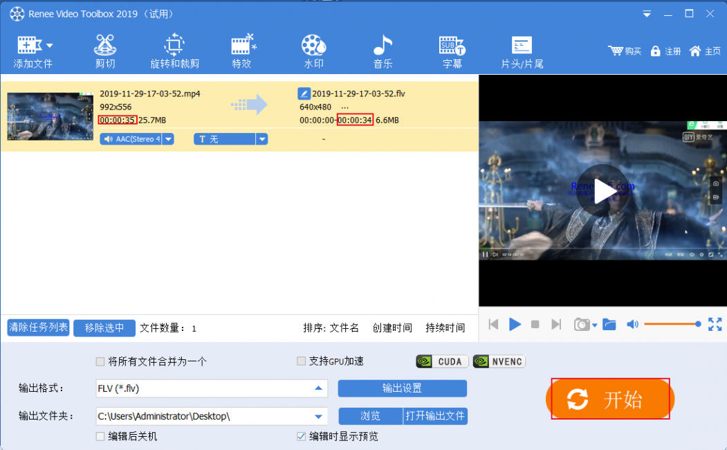The image size is (727, 450).
Task: Toggle fullscreen preview icon
Action: 715,324
